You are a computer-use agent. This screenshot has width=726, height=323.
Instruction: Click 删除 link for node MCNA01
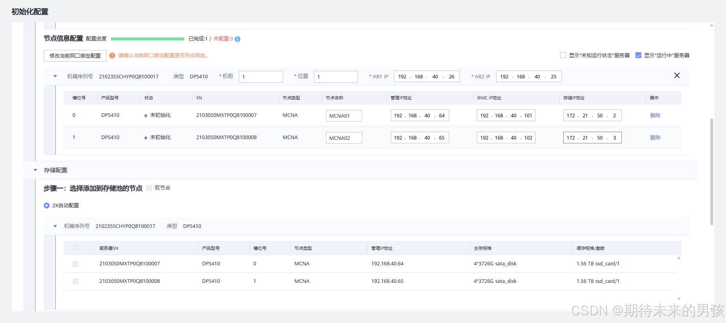click(655, 115)
